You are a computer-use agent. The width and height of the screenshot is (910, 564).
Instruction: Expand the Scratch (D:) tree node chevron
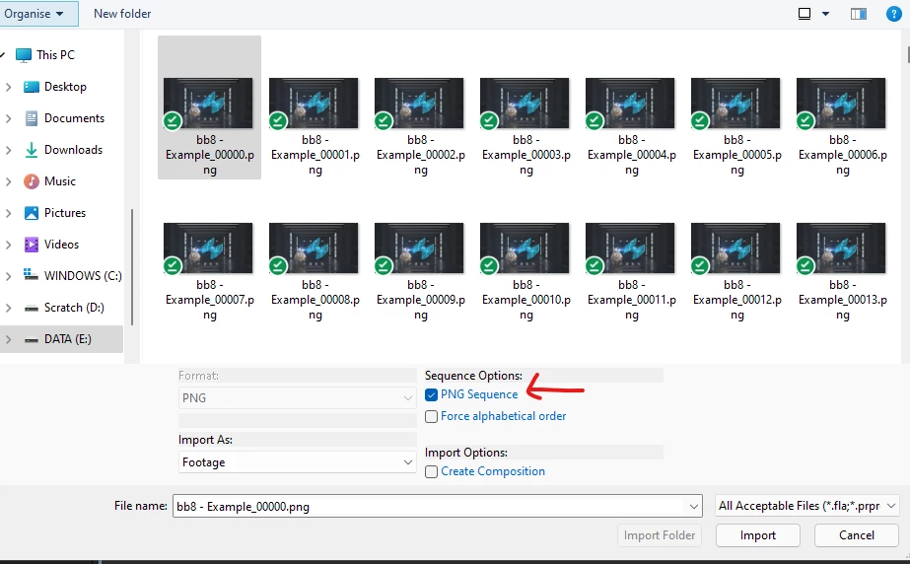8,308
